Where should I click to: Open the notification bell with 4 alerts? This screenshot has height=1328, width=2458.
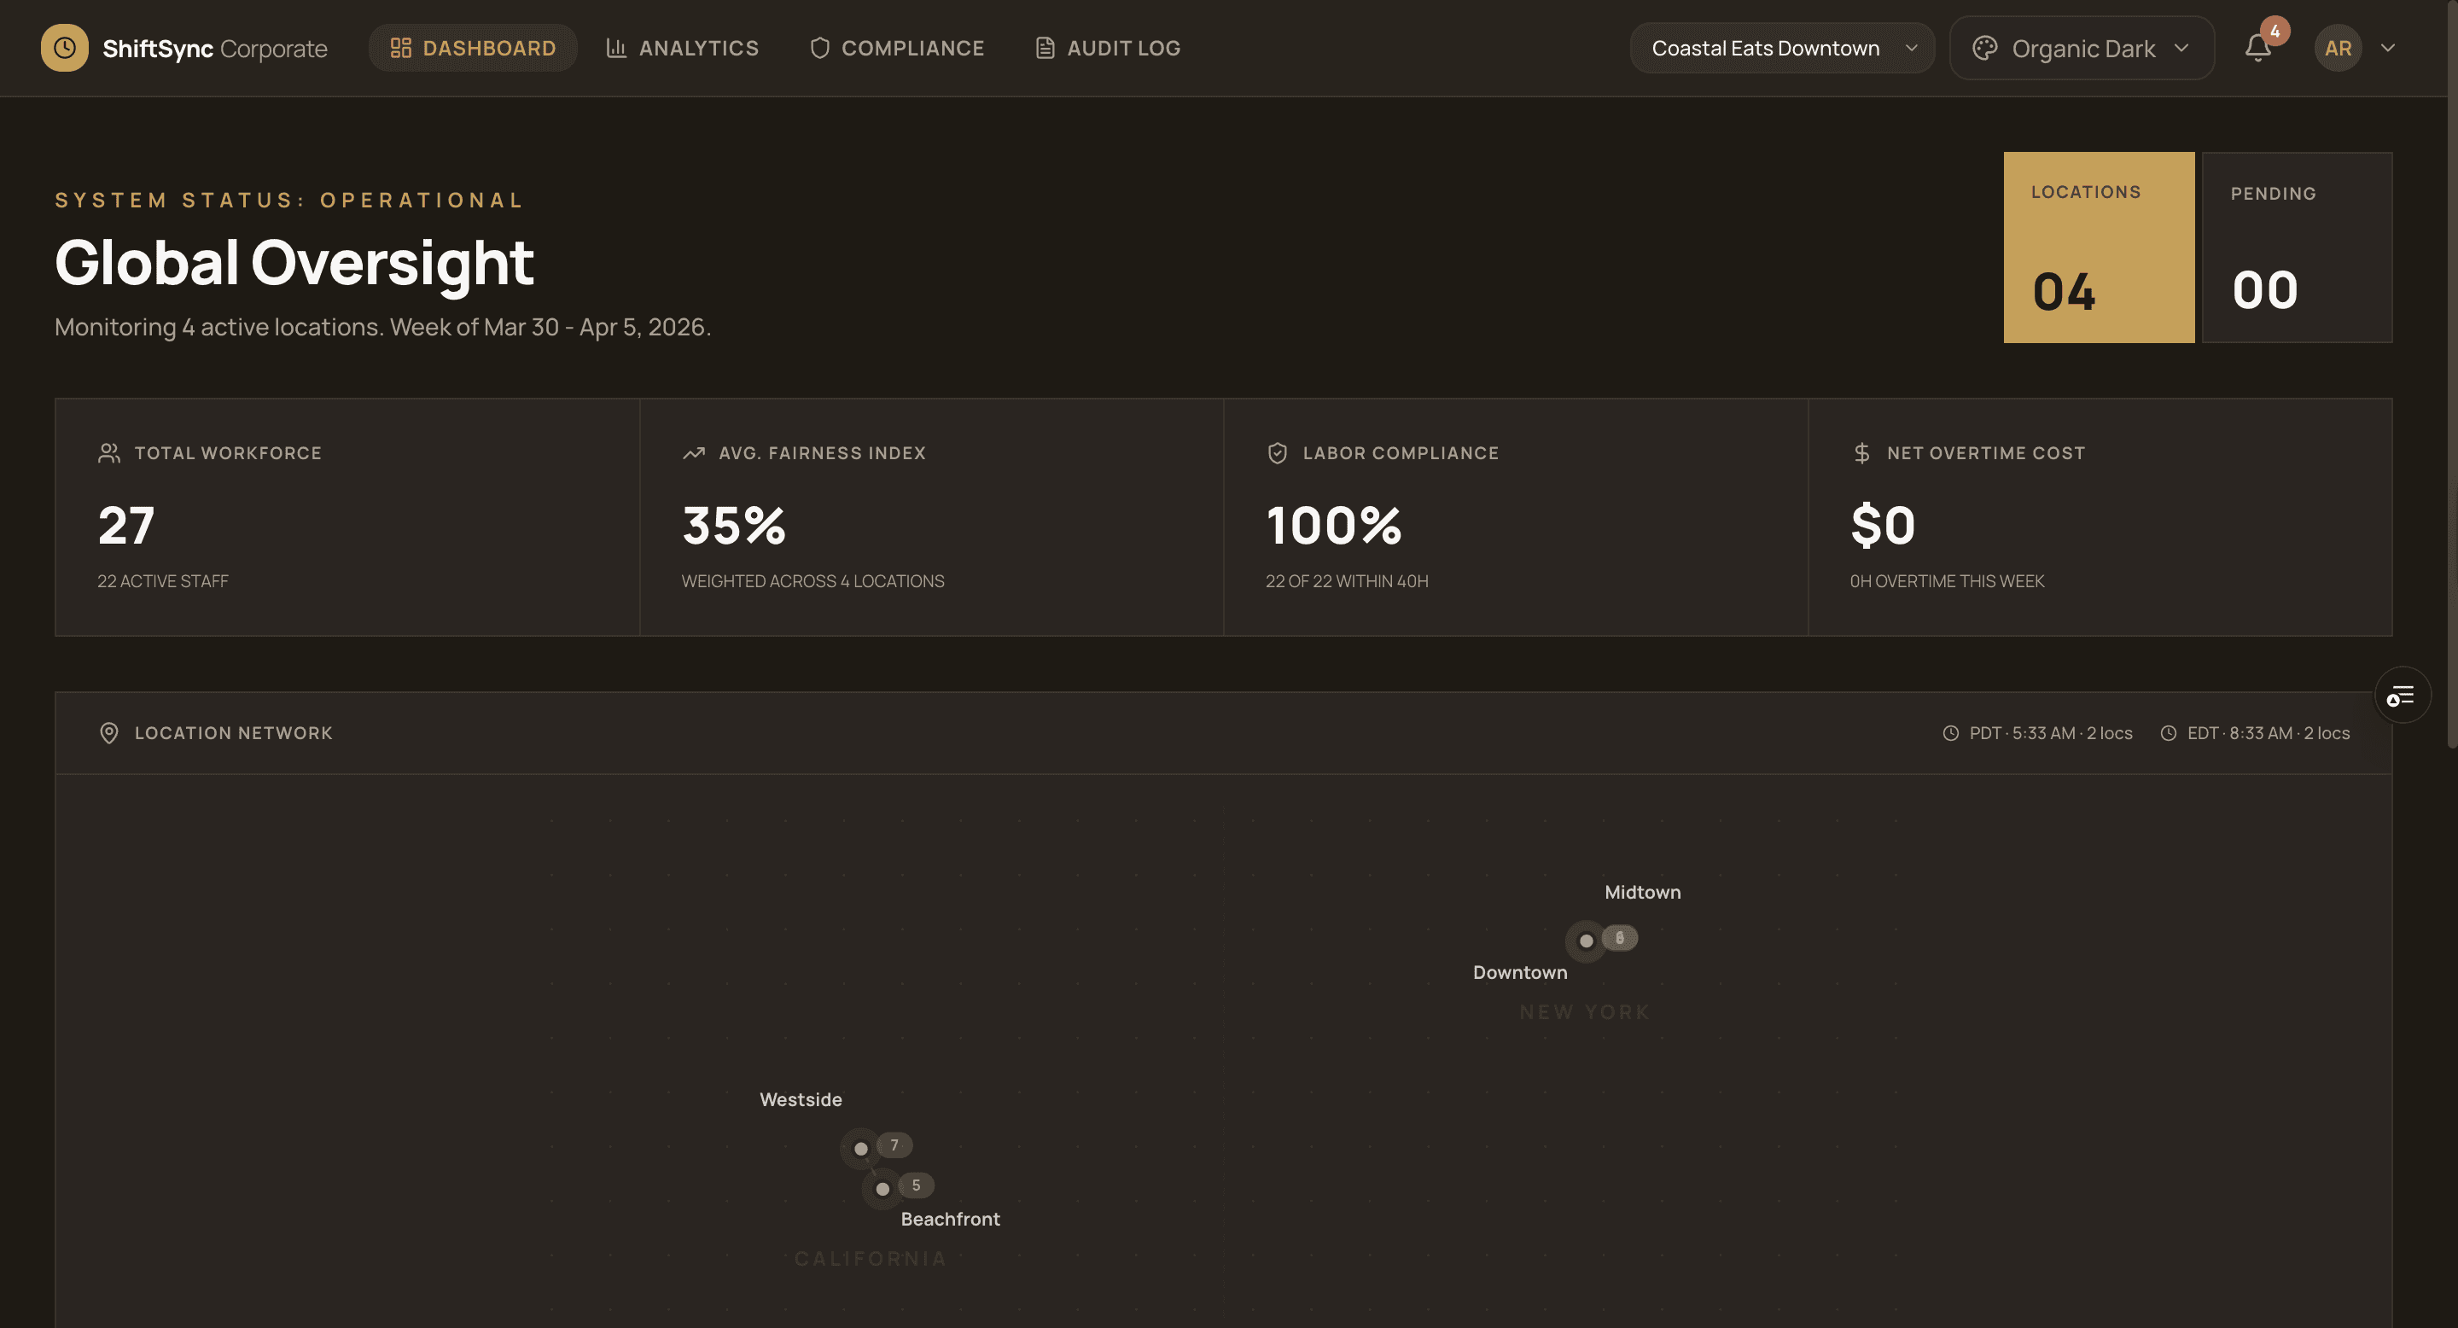coord(2257,48)
